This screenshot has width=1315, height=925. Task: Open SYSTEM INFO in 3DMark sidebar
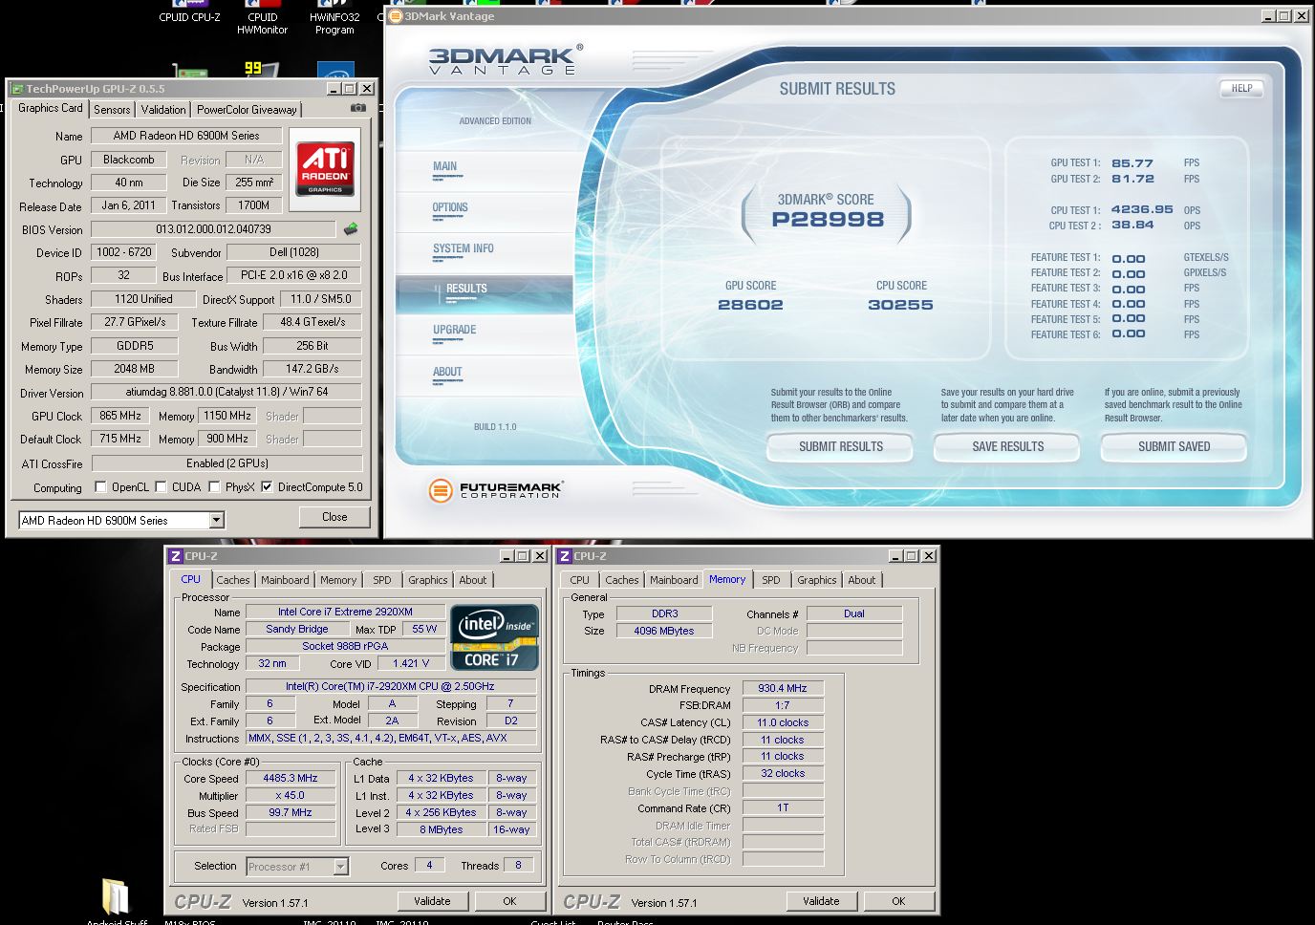(463, 248)
